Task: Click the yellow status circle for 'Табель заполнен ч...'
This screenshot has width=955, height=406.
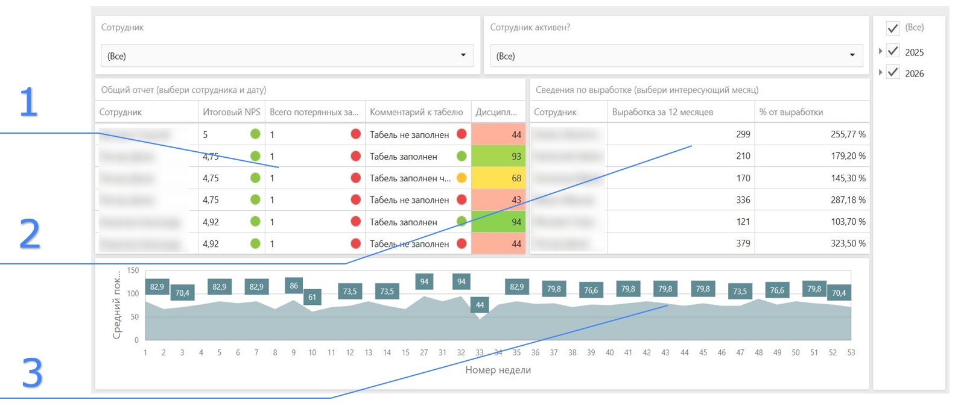Action: pos(462,178)
